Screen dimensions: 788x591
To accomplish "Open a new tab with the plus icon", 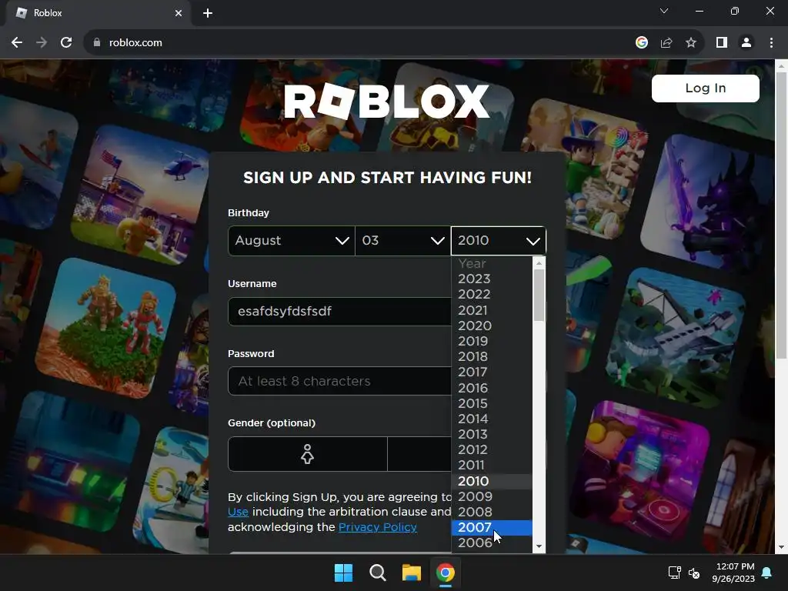I will click(208, 13).
